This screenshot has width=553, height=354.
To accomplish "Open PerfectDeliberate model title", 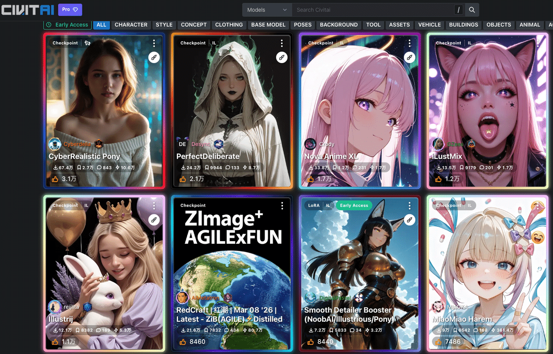I will (x=208, y=156).
